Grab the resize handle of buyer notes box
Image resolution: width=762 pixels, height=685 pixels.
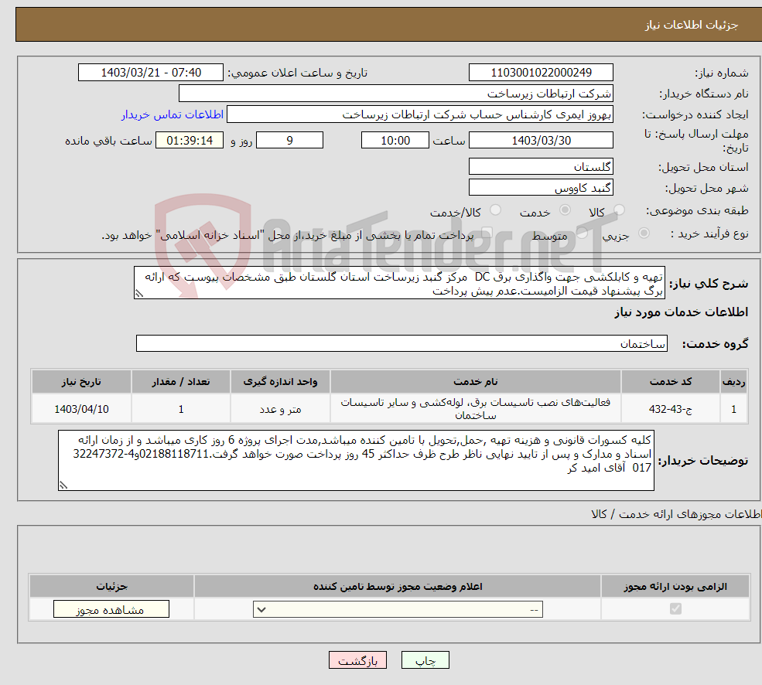pyautogui.click(x=63, y=486)
